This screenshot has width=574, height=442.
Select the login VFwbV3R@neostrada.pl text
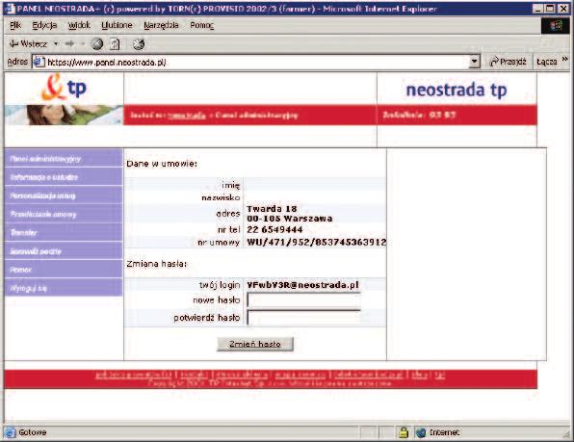(x=302, y=285)
